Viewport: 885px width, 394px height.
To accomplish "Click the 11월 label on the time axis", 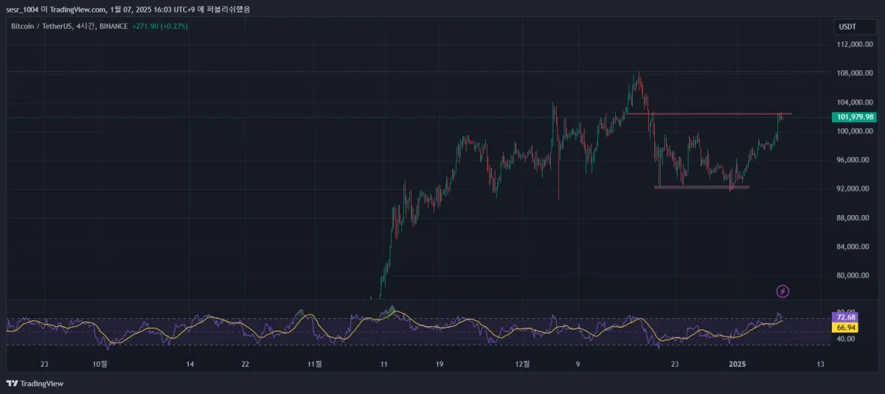I will (315, 364).
